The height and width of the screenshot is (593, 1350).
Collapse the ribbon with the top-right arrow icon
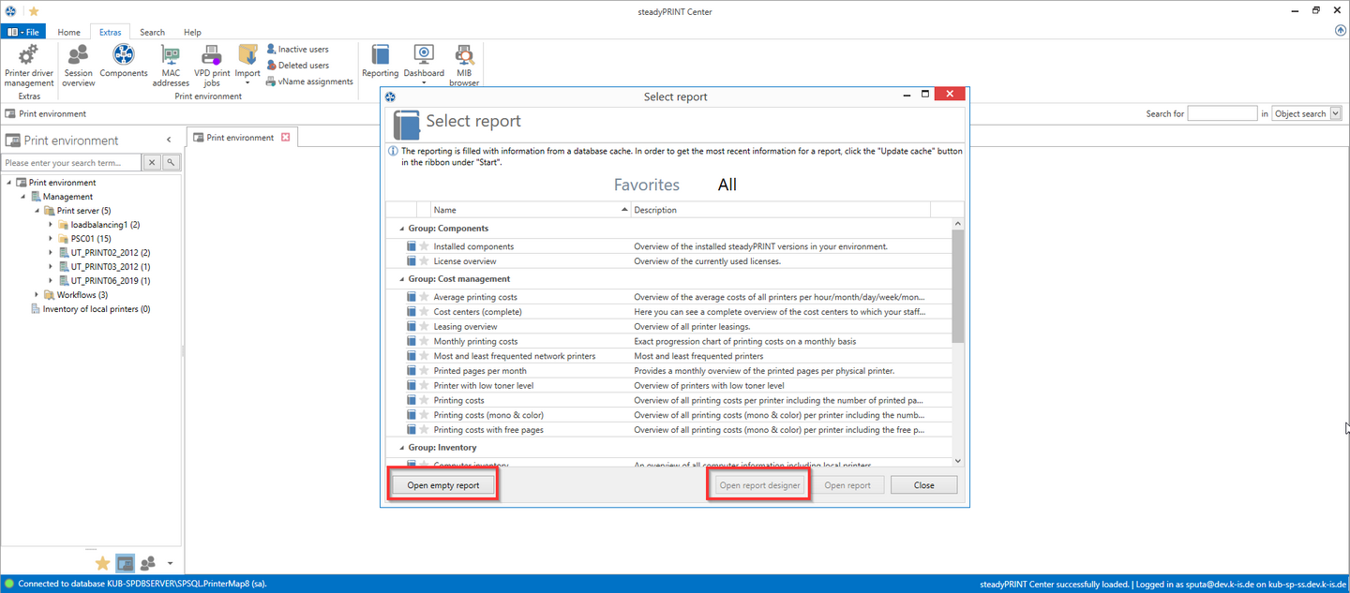[x=1341, y=31]
